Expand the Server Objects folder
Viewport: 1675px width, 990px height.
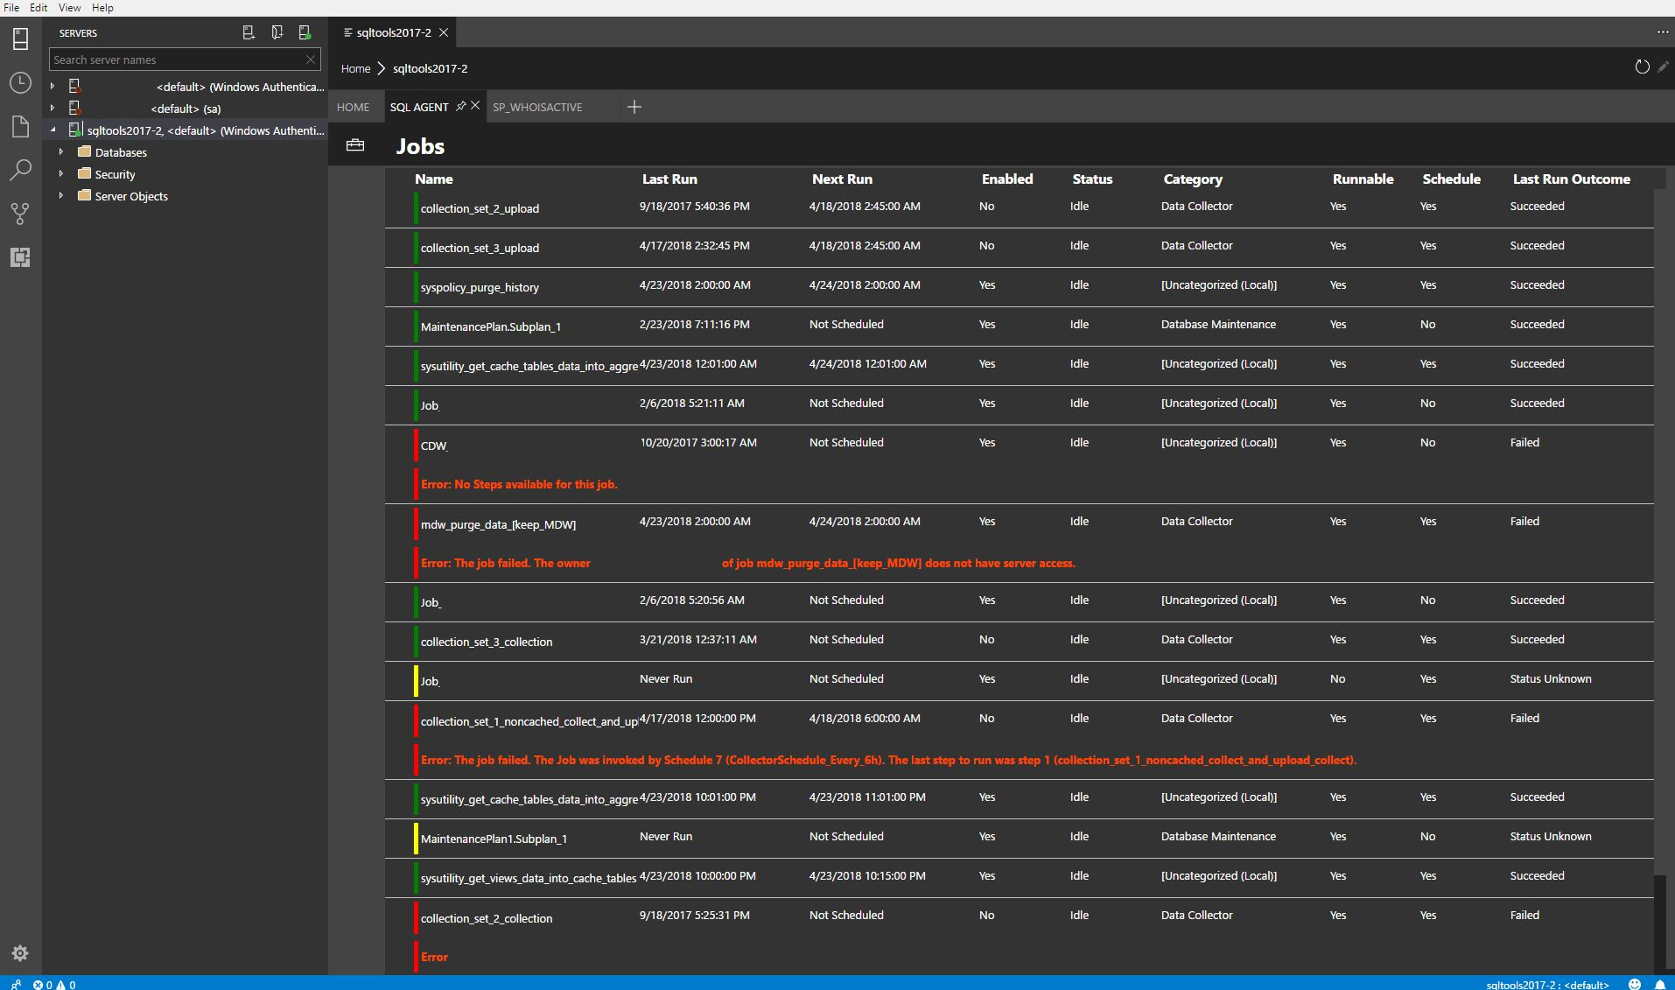(x=61, y=196)
